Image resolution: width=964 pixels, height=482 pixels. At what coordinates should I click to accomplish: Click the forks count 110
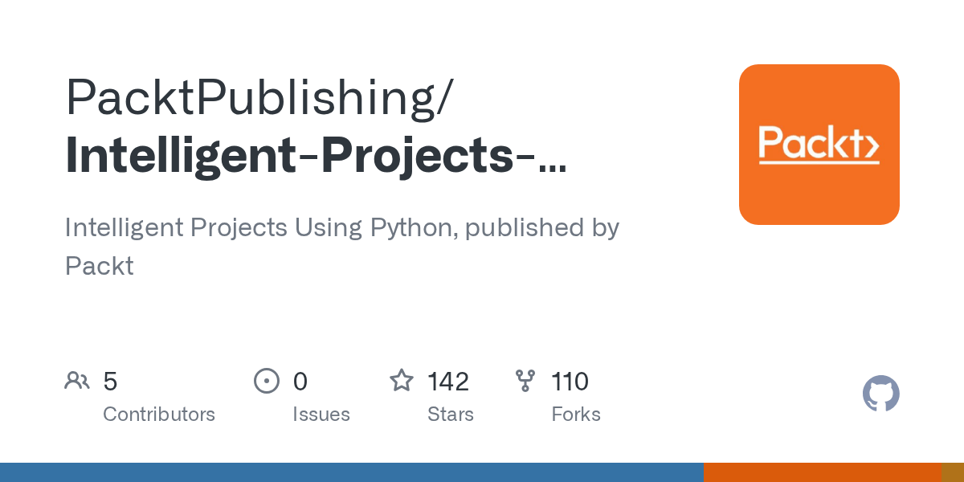570,382
